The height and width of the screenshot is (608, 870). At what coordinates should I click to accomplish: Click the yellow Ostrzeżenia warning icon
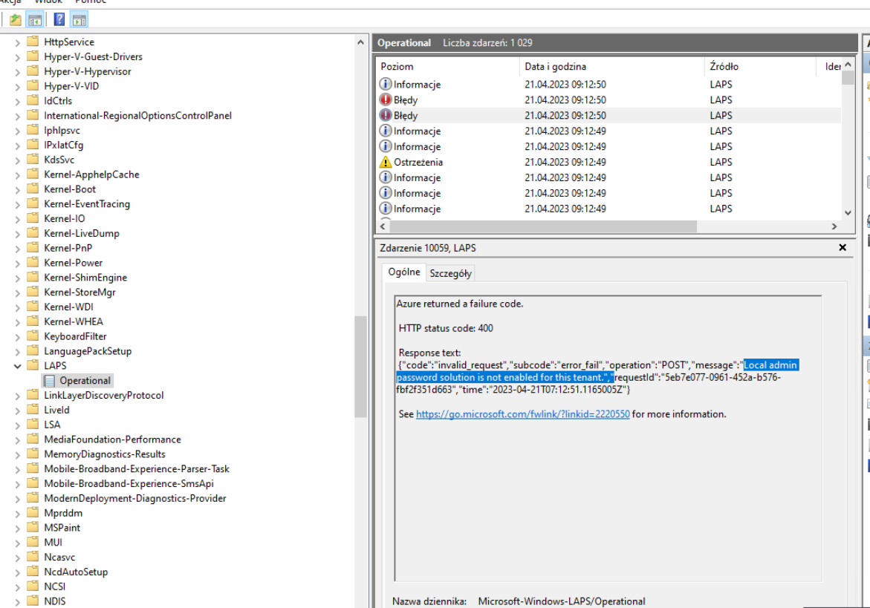[x=386, y=161]
